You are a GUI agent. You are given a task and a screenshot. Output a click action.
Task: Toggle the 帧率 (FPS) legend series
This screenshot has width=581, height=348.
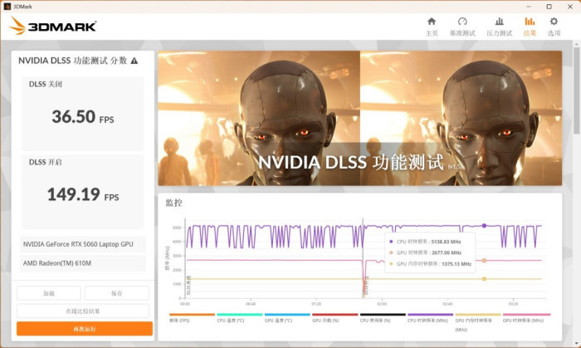tap(192, 318)
